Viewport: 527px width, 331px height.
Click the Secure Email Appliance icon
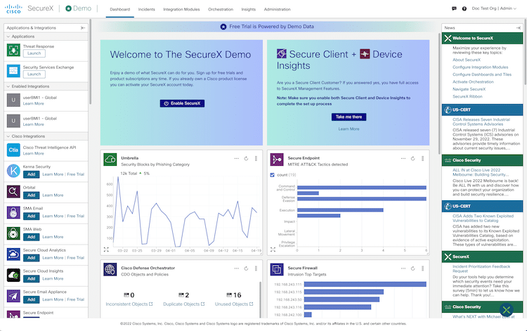(13, 296)
